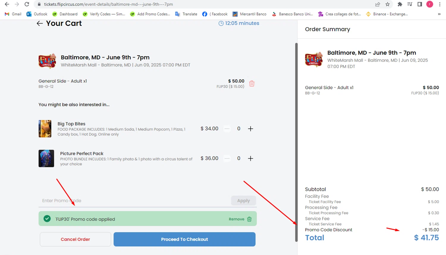Remove the FLIP30 promo code
Image resolution: width=446 pixels, height=255 pixels.
pyautogui.click(x=240, y=219)
